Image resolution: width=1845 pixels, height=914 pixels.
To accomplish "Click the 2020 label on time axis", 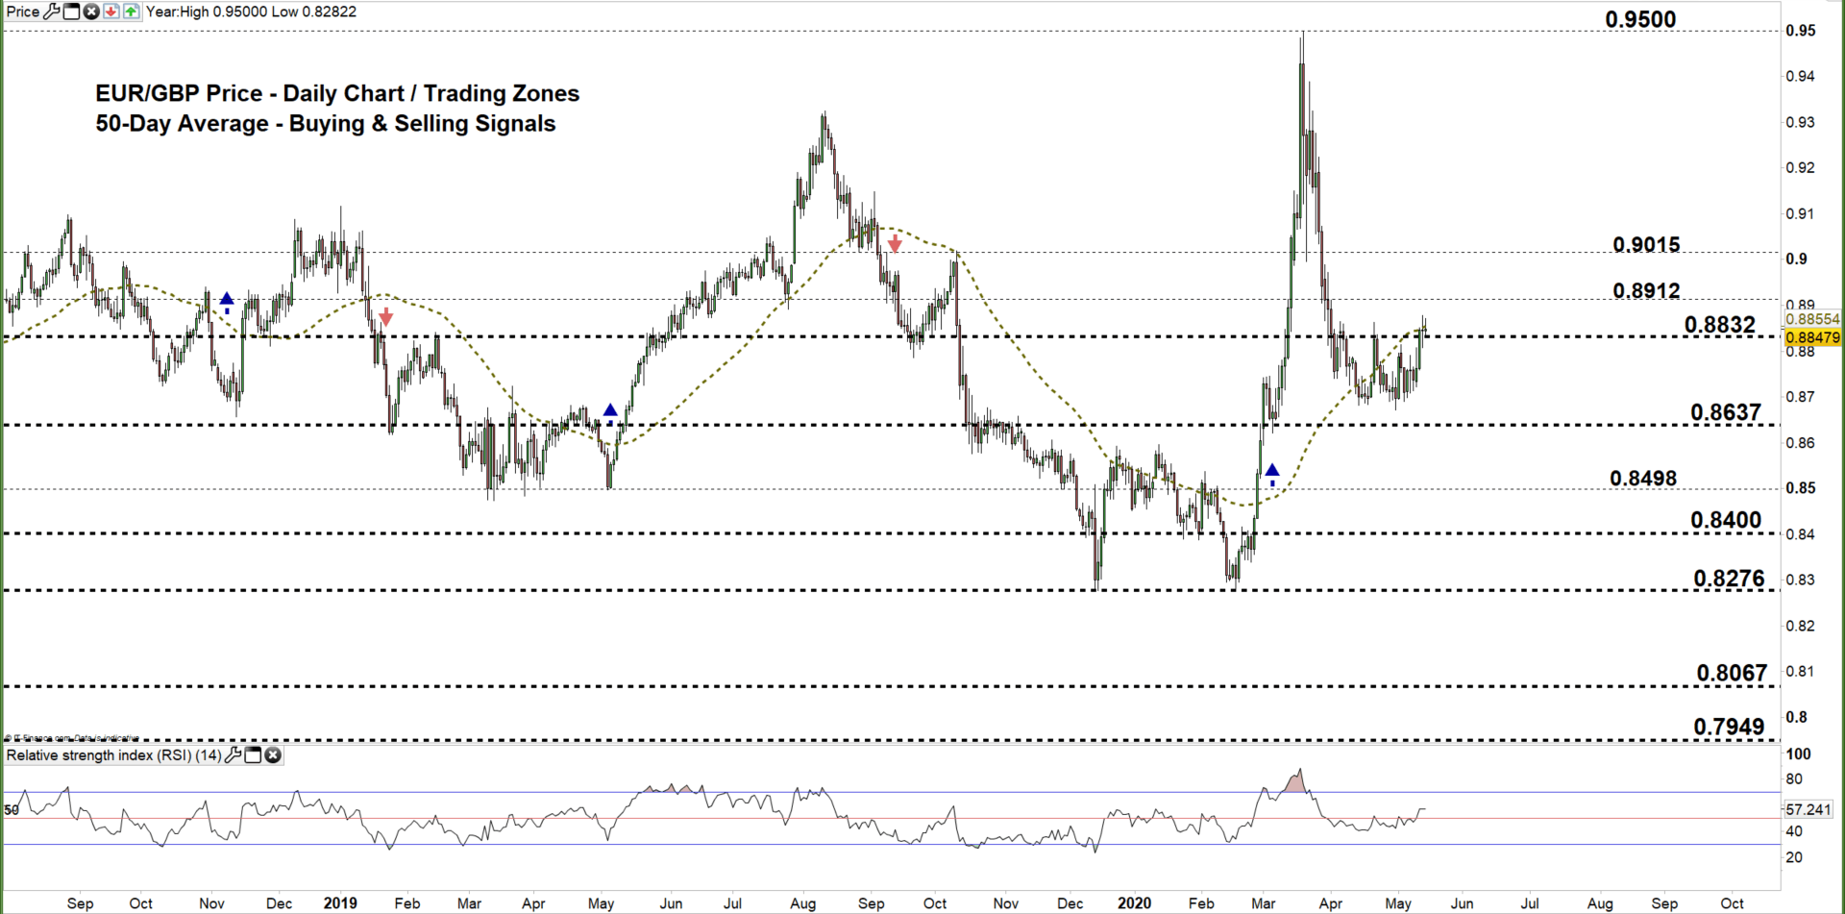I will [x=1134, y=903].
